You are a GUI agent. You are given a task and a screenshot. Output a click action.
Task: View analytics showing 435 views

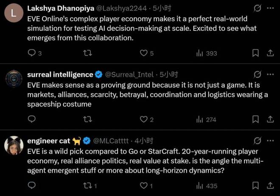pos(207,186)
